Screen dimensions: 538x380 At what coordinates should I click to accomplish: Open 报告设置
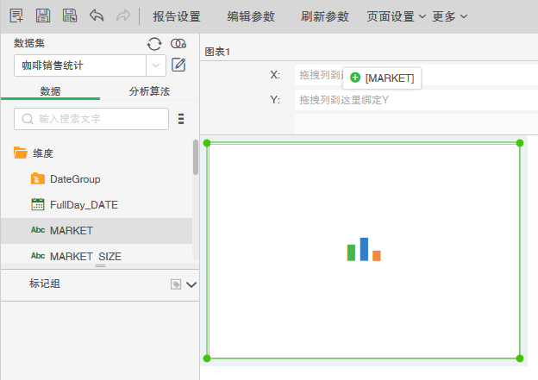pos(177,16)
